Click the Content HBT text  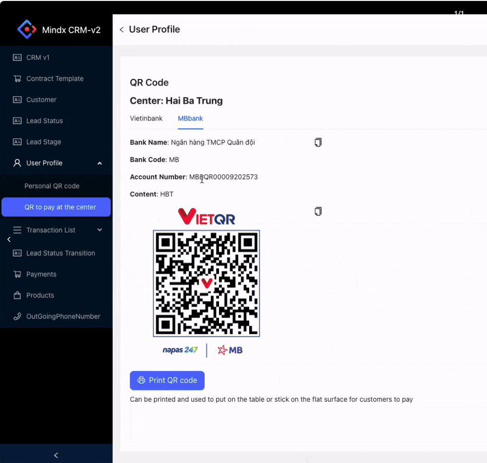tap(152, 194)
